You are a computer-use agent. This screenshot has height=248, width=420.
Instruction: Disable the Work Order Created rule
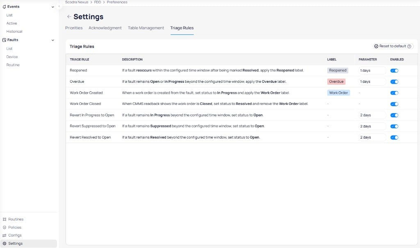(394, 93)
